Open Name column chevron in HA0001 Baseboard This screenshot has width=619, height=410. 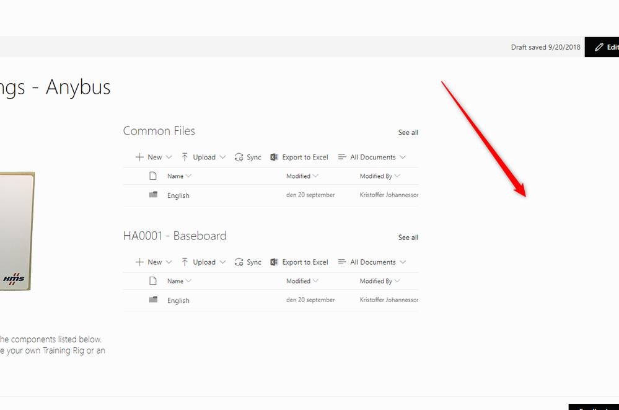[189, 281]
